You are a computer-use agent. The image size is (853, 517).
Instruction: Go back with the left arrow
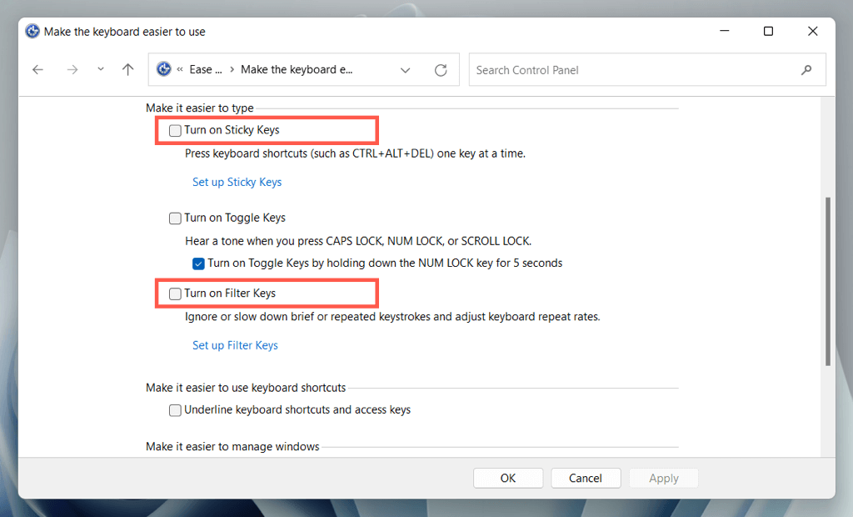(x=37, y=70)
